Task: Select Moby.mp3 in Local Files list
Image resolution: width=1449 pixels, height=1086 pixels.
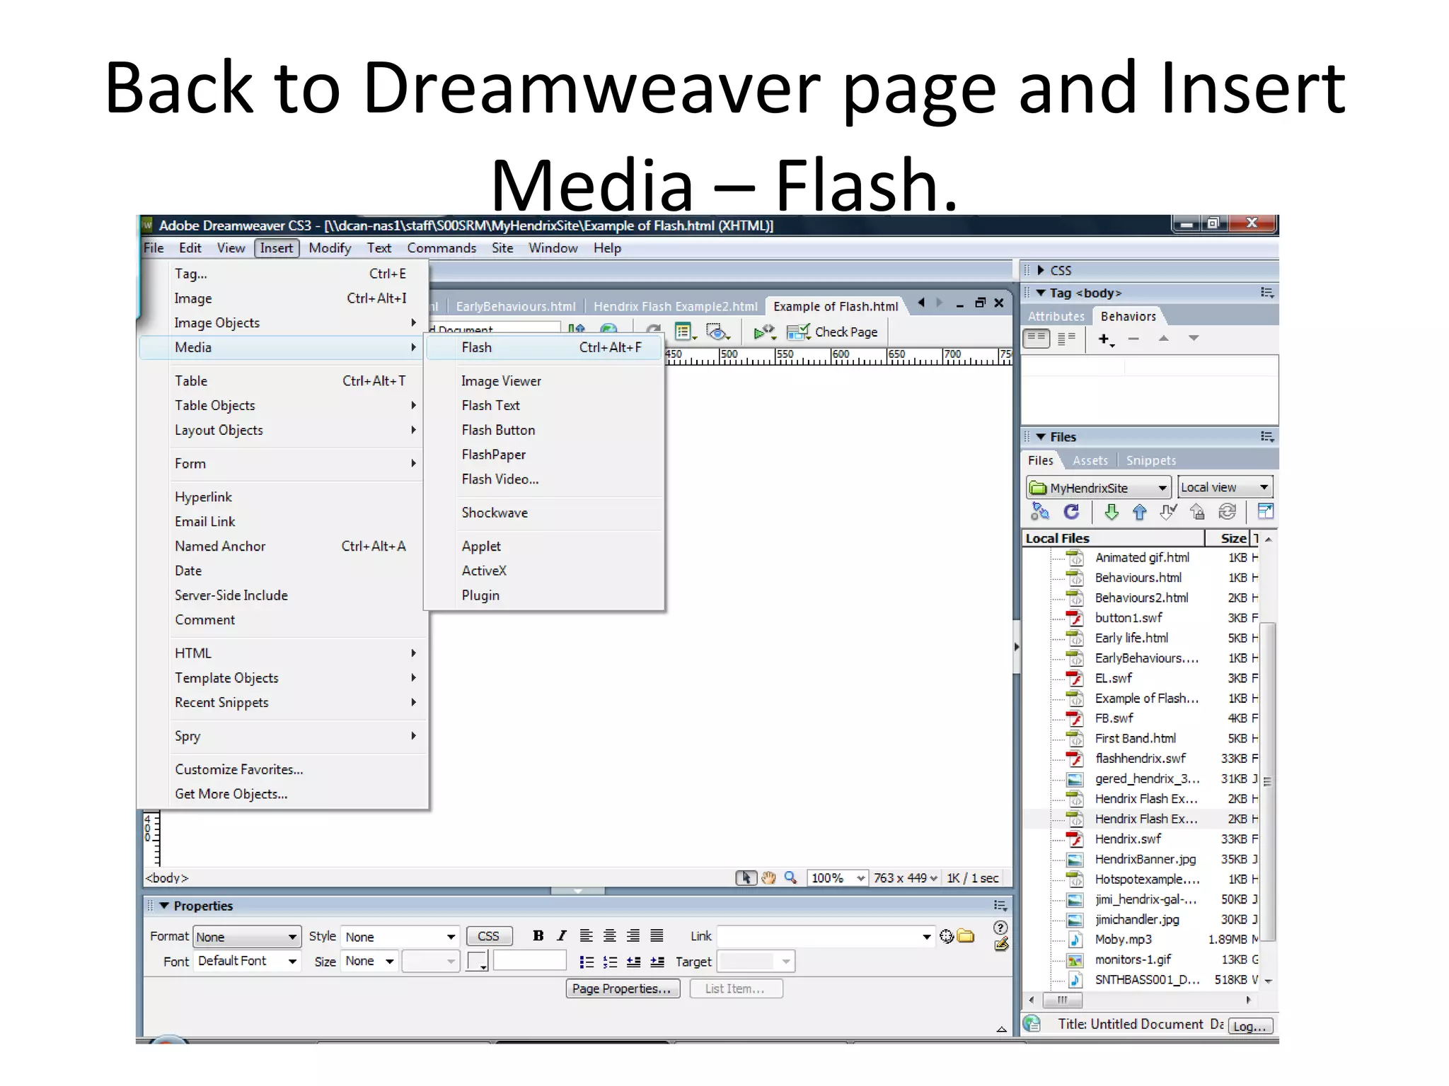Action: pos(1123,940)
